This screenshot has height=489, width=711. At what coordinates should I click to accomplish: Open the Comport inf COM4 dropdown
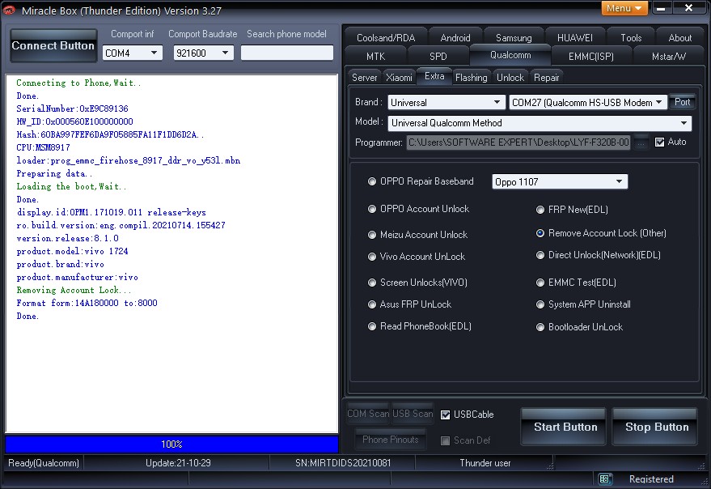(x=133, y=53)
